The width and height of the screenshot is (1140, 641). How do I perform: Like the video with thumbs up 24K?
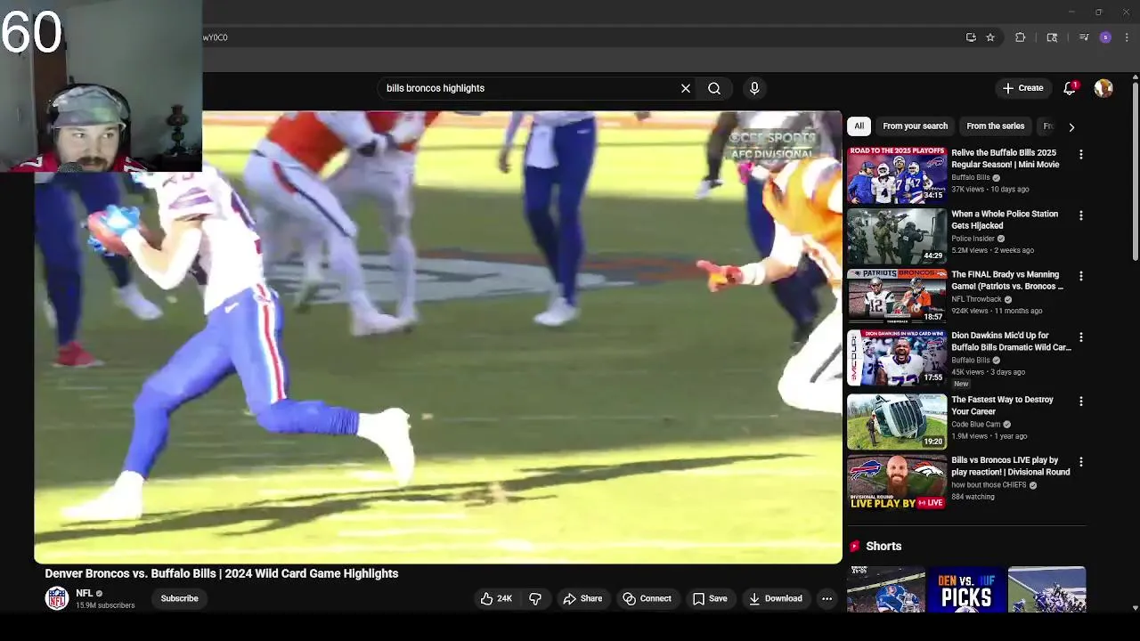pos(496,598)
